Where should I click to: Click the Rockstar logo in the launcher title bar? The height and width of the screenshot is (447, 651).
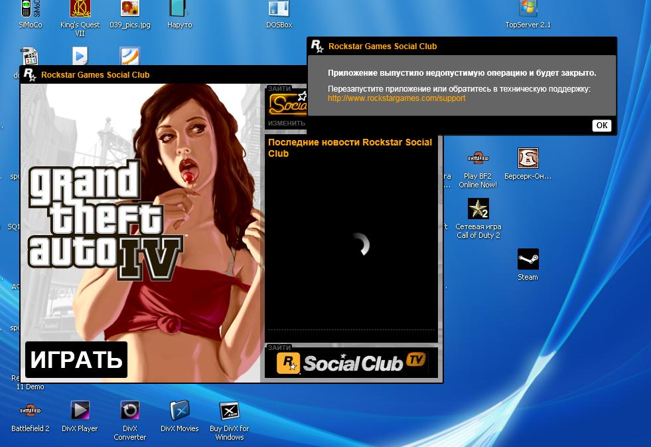point(30,75)
